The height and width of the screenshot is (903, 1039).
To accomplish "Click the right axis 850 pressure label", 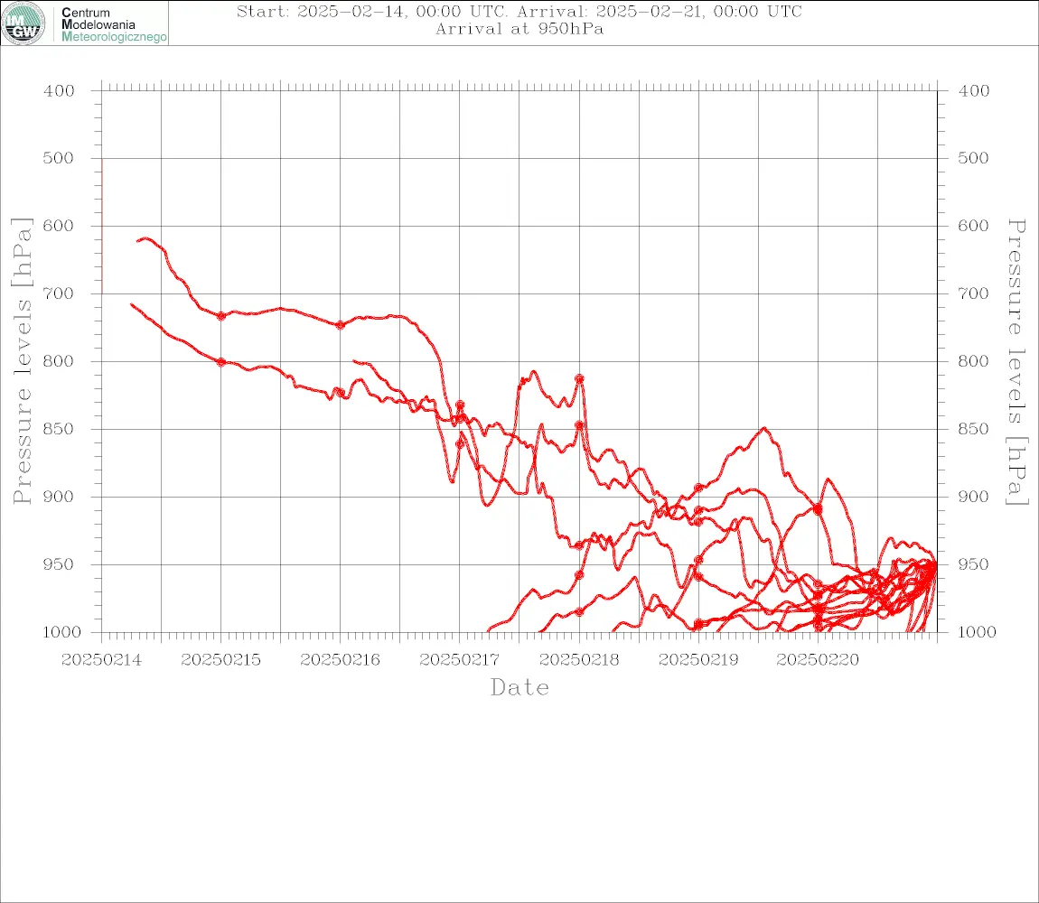I will click(973, 429).
